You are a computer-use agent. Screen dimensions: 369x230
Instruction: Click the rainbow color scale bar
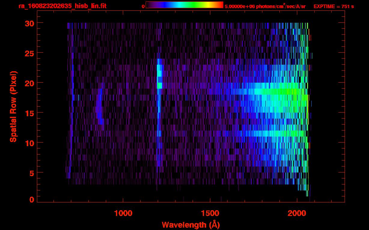coord(184,5)
